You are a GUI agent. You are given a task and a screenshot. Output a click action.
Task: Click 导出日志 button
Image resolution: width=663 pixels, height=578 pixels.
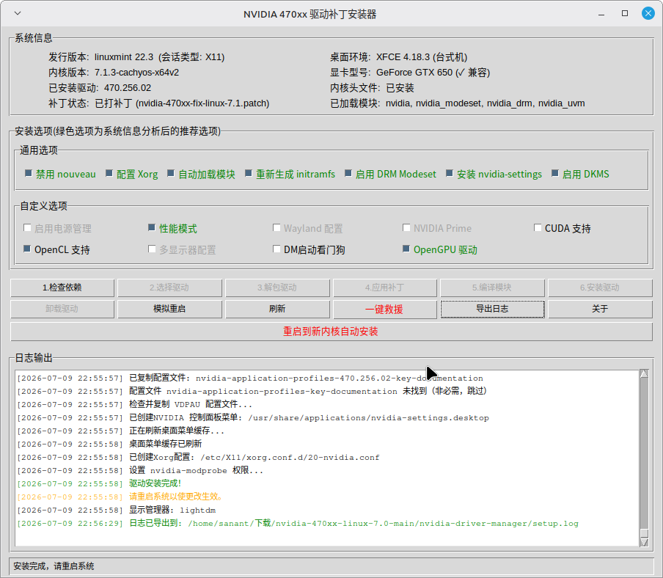pyautogui.click(x=492, y=309)
